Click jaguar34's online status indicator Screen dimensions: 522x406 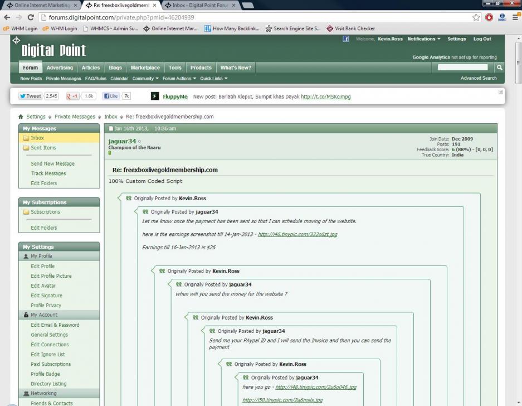139,141
